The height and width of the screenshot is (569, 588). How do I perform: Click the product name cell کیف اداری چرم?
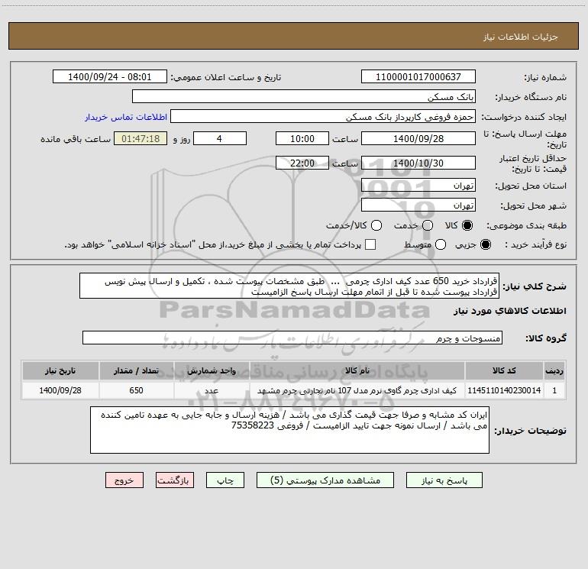357,390
